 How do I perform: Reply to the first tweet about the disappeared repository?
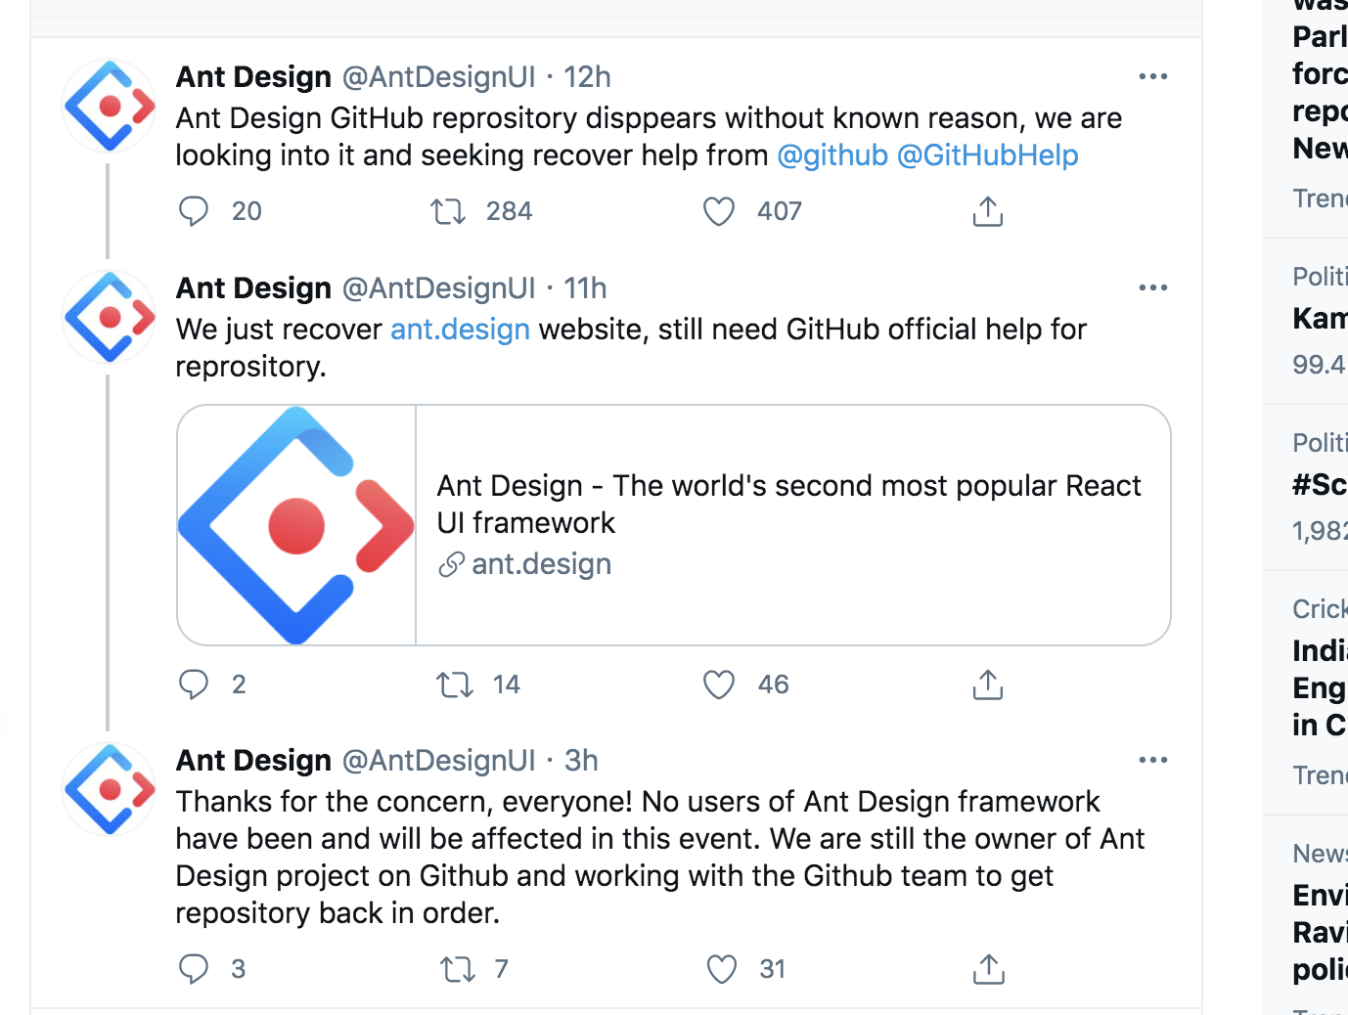tap(194, 211)
